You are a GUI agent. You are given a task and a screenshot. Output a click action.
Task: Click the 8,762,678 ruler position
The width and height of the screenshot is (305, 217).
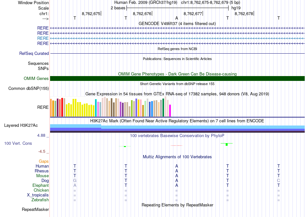pos(244,13)
